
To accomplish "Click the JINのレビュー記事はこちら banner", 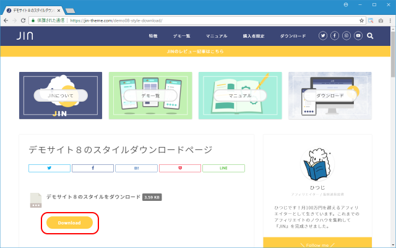I will (196, 52).
